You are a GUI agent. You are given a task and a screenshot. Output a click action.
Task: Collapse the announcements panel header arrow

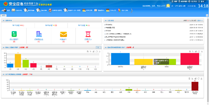[x=106, y=20]
